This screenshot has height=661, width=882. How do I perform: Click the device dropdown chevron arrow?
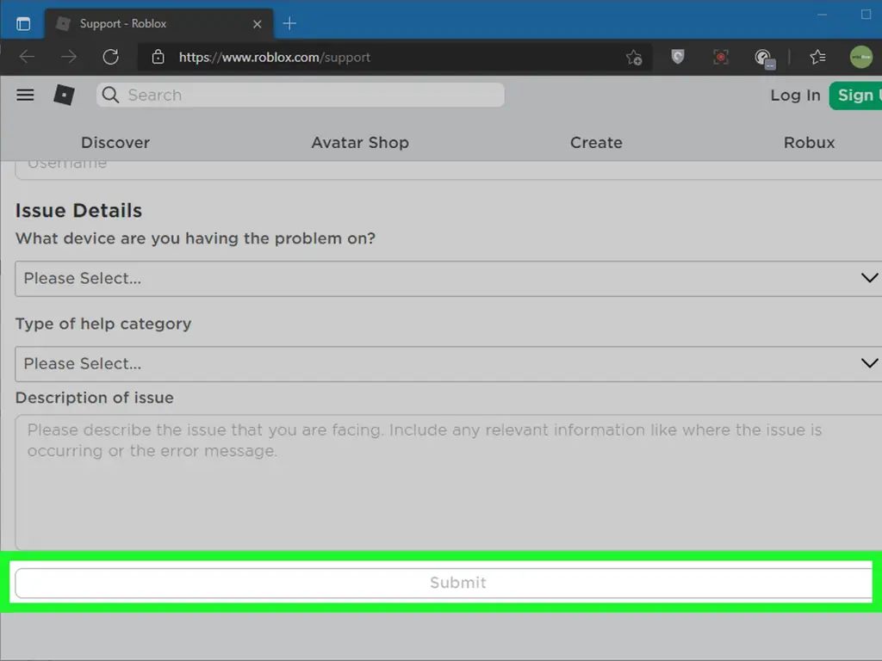(870, 278)
